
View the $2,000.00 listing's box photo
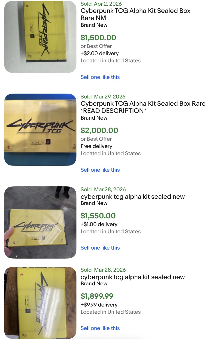(40, 129)
